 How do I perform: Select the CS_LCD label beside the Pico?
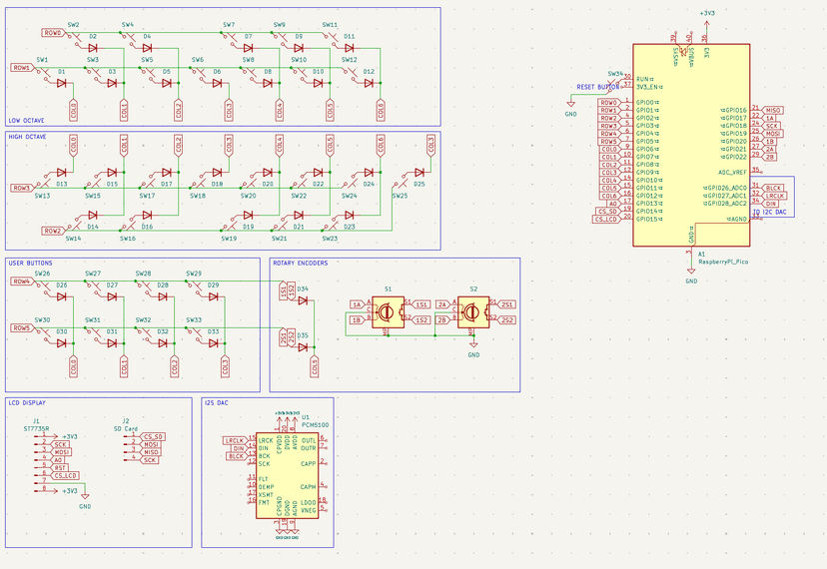tap(606, 219)
